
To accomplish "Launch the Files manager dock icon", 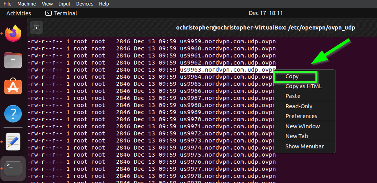I will coord(13,60).
